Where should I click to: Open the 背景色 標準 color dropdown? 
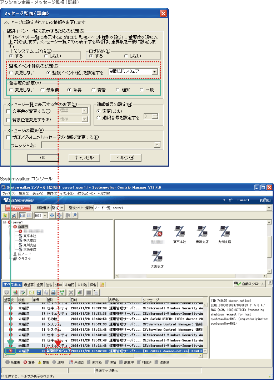pos(85,119)
